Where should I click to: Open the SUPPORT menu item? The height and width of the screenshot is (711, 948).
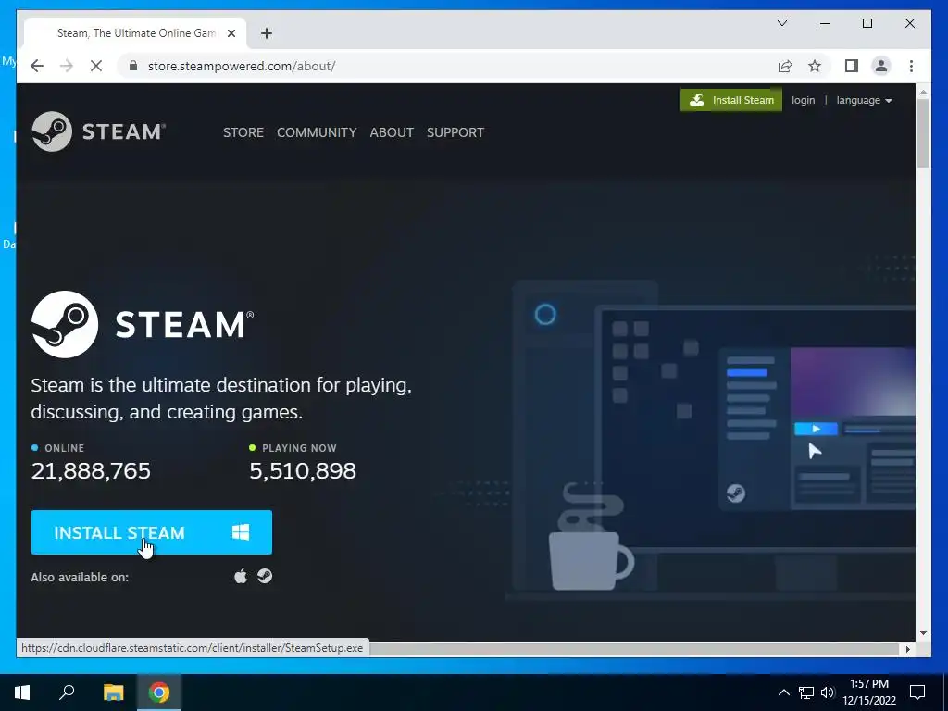click(455, 132)
